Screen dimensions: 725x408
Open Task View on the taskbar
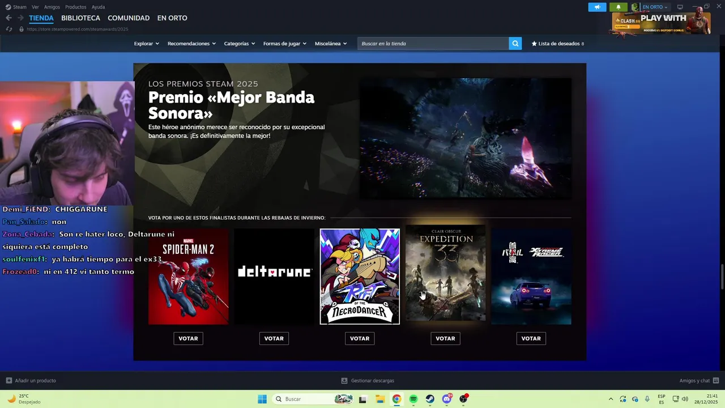point(362,399)
